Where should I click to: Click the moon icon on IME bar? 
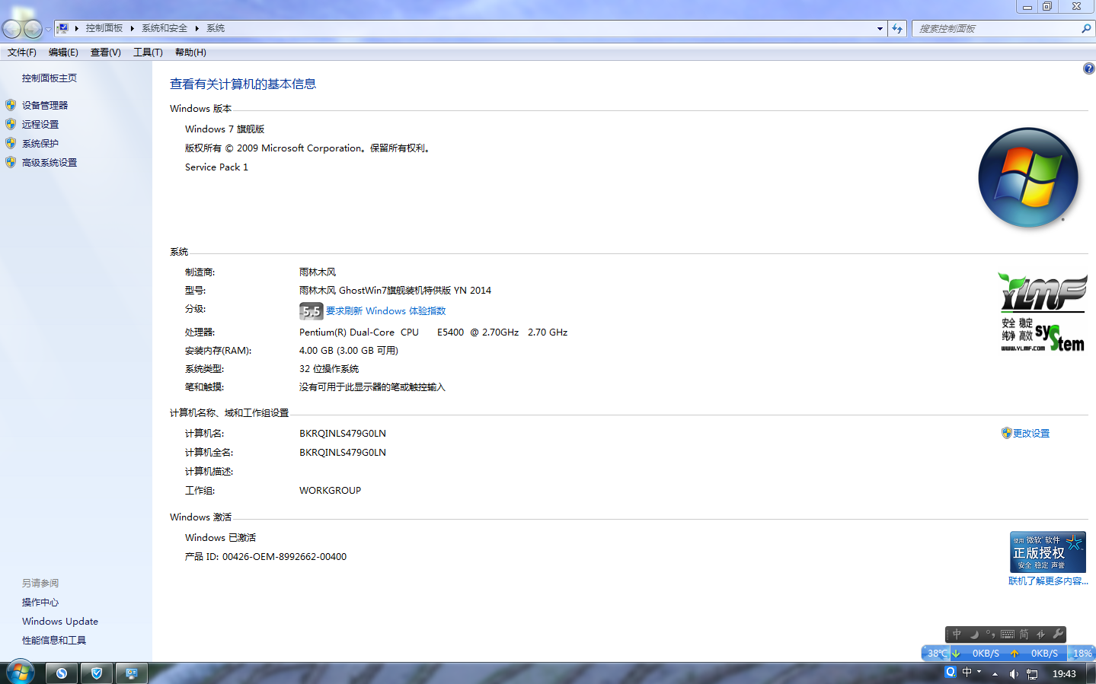(x=974, y=634)
